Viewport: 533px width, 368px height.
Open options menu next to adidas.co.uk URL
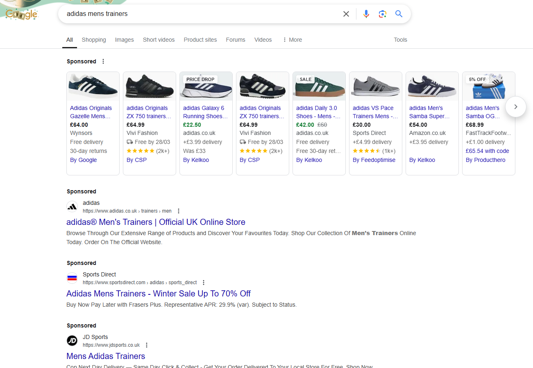click(179, 211)
